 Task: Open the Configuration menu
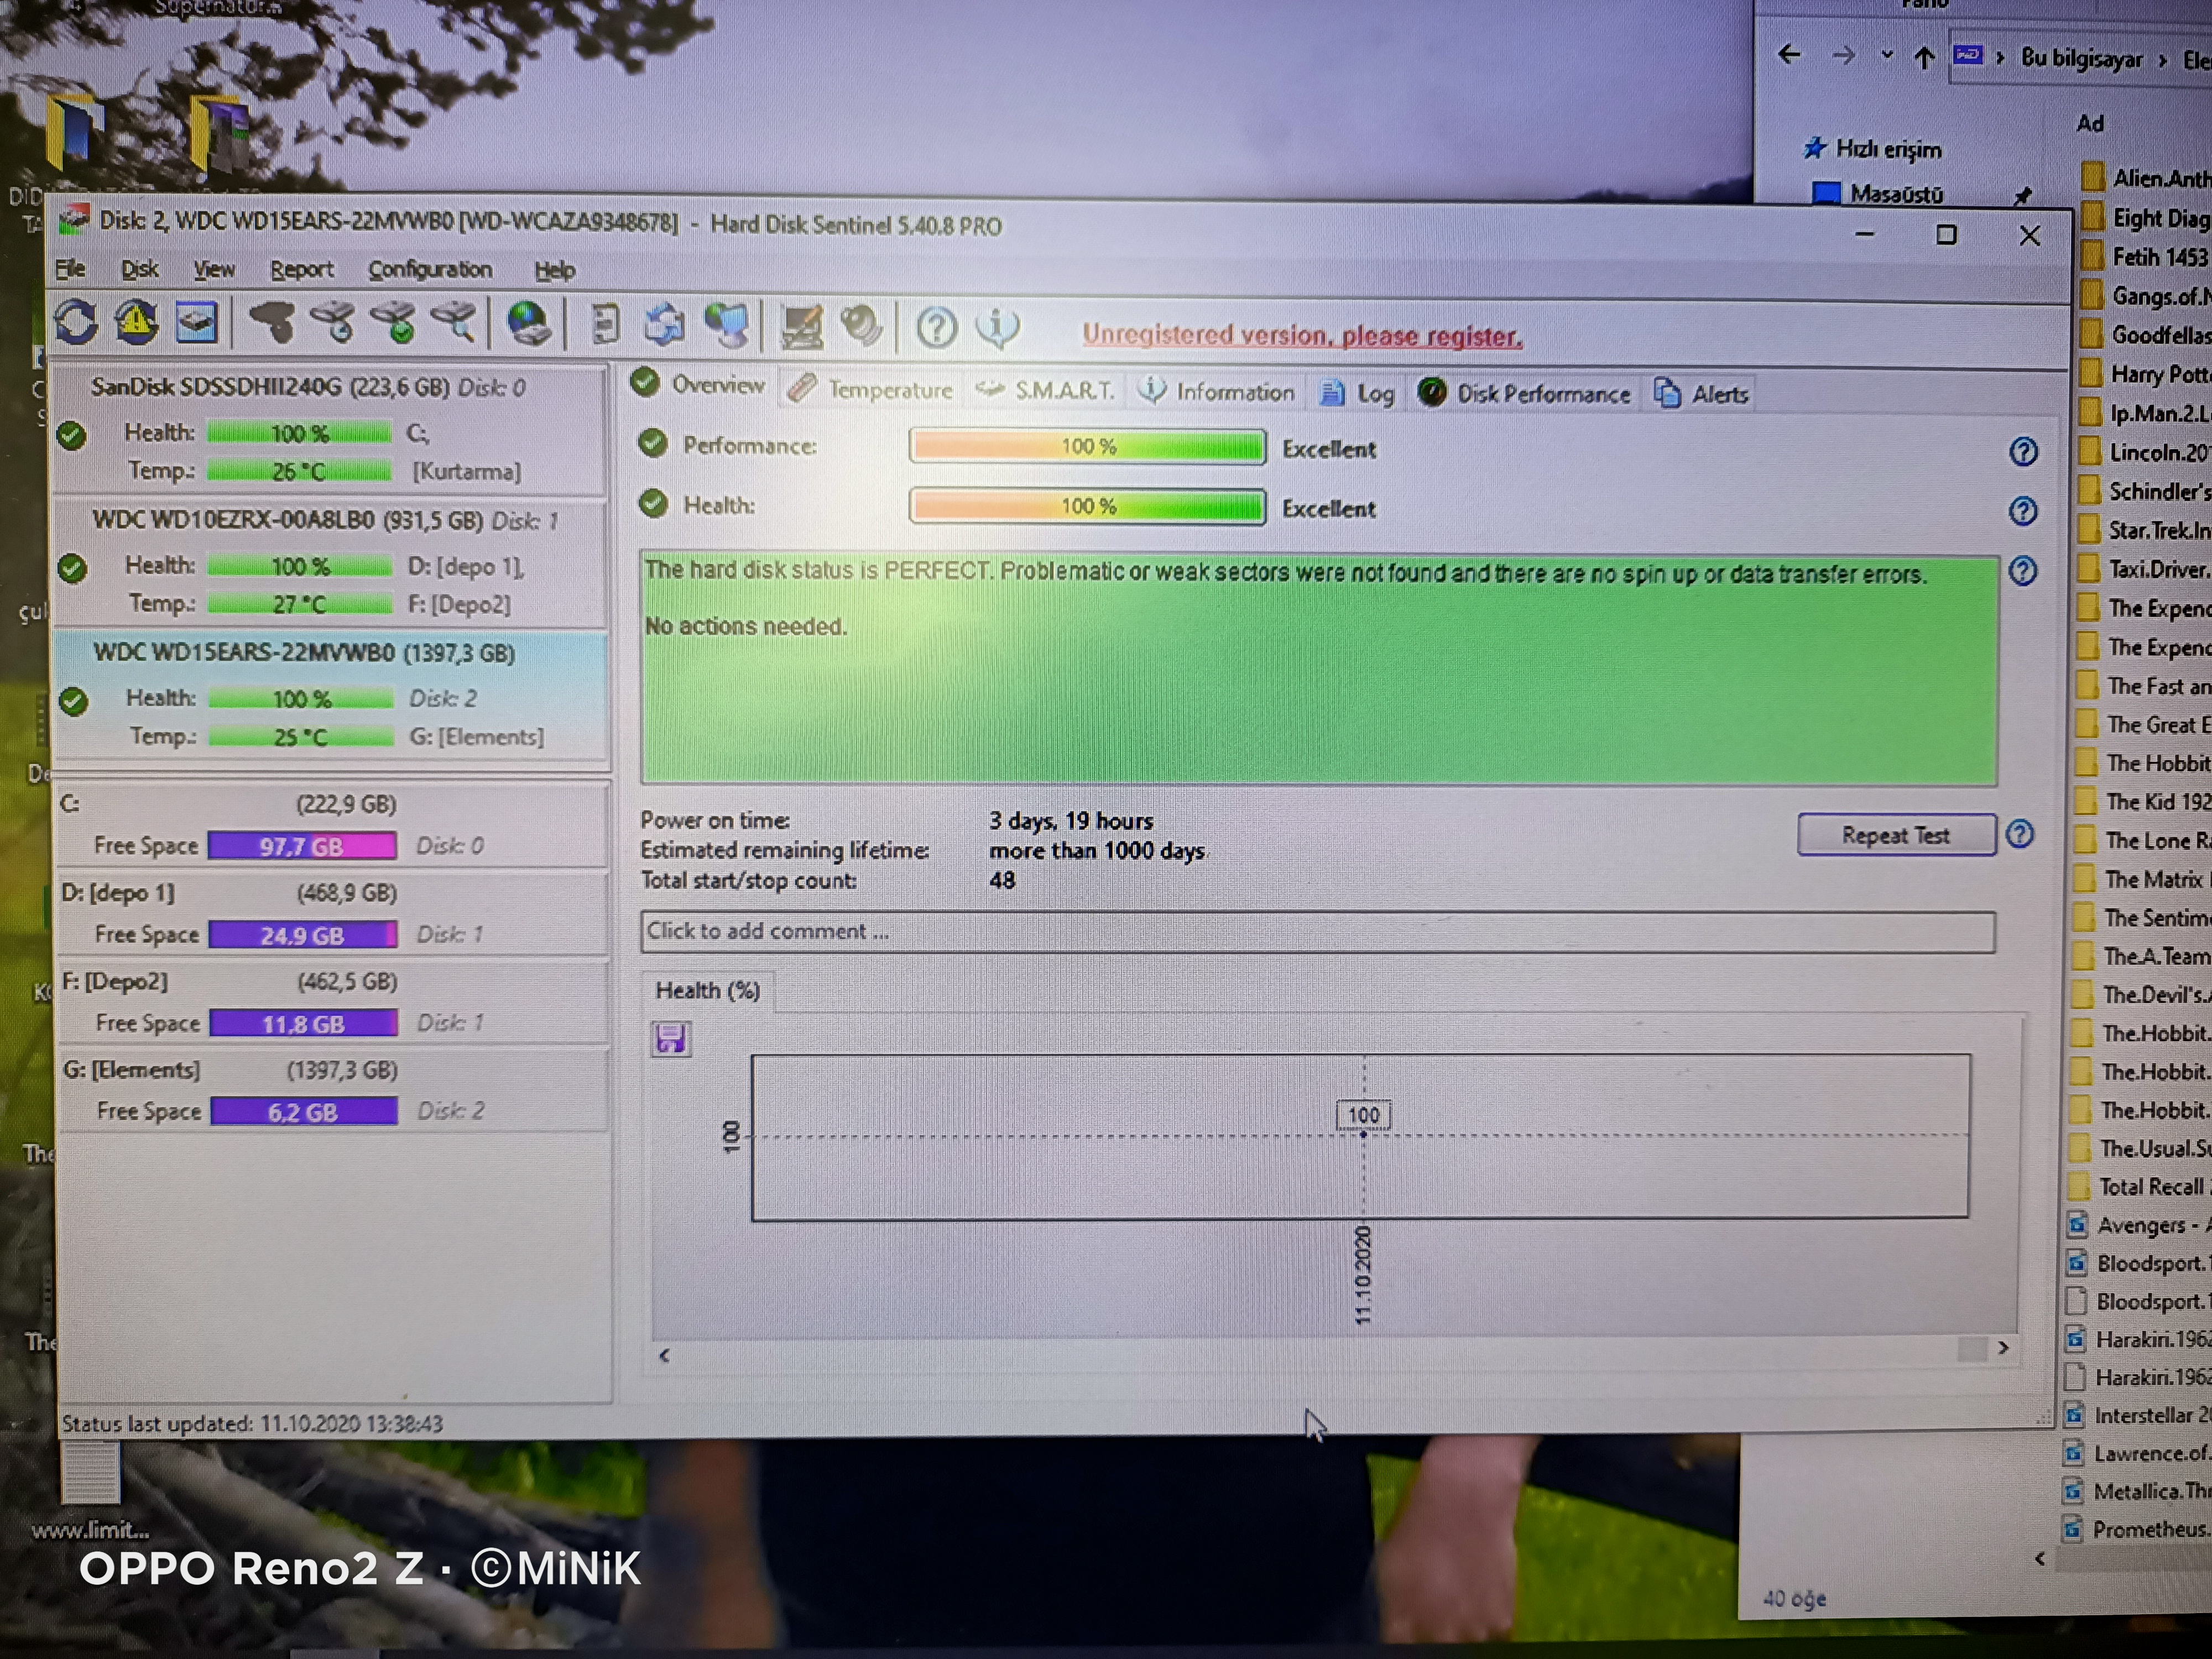(x=430, y=270)
